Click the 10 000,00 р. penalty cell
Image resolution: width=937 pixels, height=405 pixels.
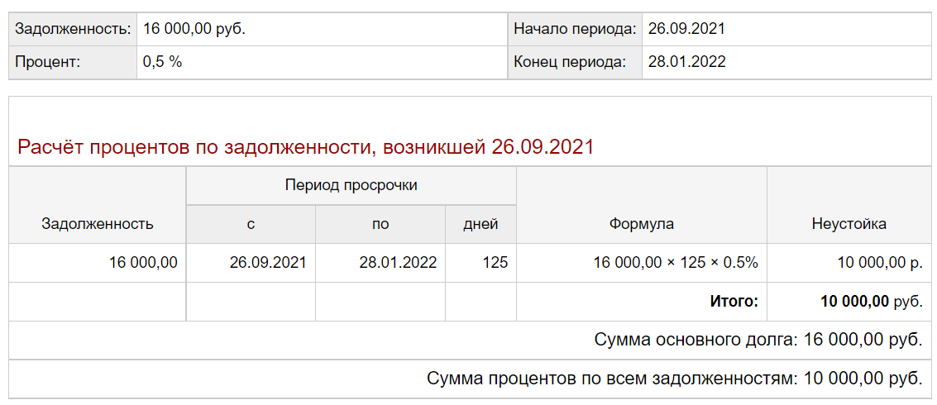[x=879, y=263]
